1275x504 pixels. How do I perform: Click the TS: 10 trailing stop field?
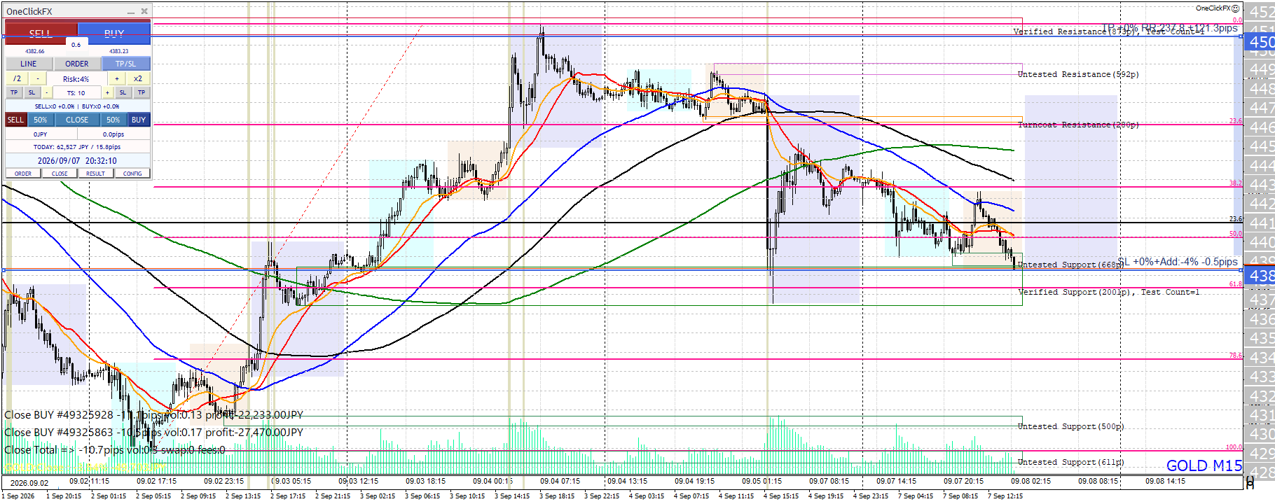(x=76, y=92)
